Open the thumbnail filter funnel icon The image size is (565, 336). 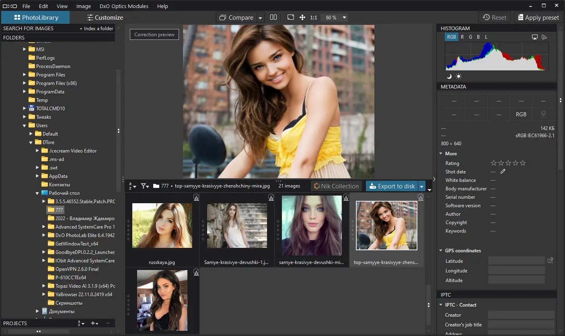tap(144, 186)
